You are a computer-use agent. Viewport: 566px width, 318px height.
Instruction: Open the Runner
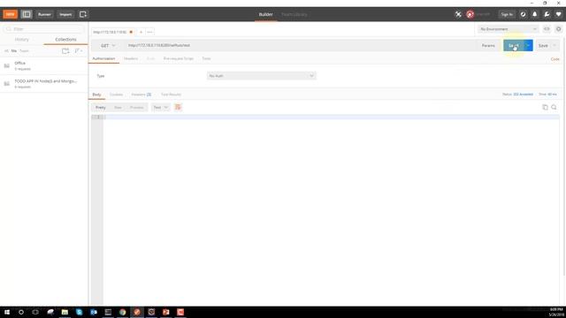click(x=44, y=14)
